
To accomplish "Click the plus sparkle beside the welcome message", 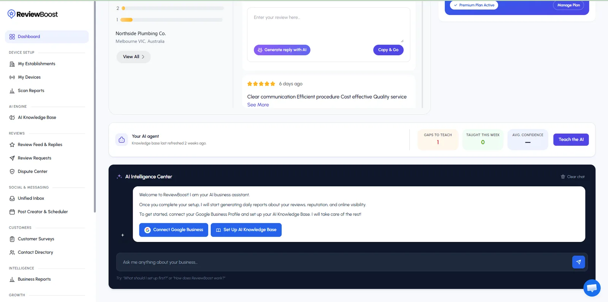I will pos(123,235).
